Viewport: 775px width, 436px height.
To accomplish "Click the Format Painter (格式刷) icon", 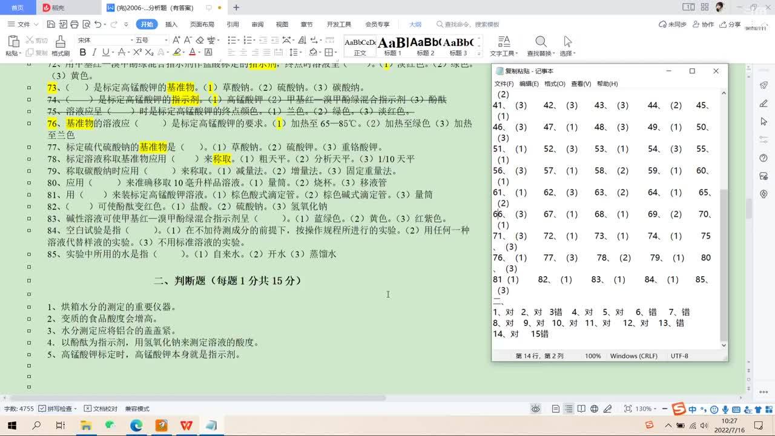I will click(60, 45).
